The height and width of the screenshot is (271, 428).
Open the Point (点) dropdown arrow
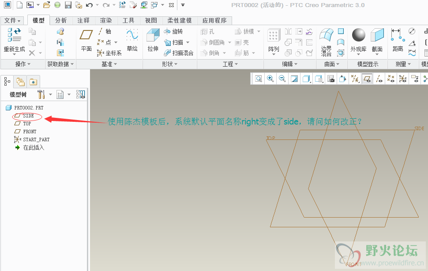[116, 42]
